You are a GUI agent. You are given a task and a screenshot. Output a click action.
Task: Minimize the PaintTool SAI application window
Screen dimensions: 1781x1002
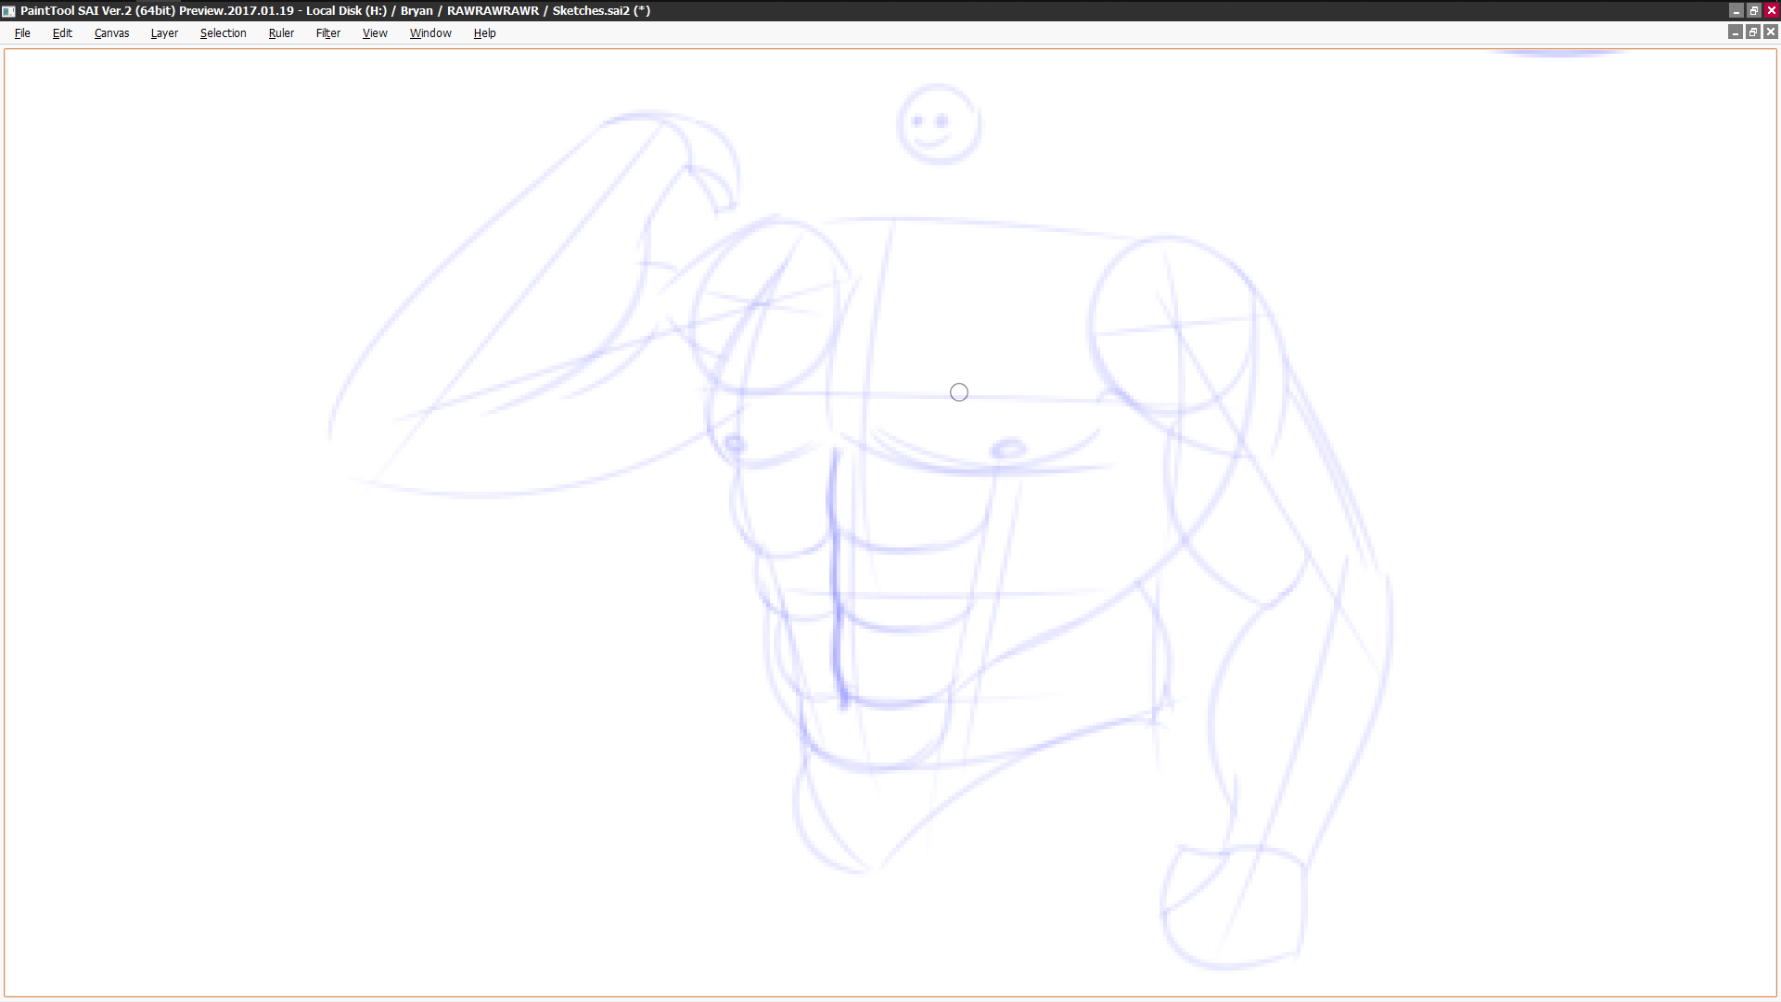tap(1736, 10)
